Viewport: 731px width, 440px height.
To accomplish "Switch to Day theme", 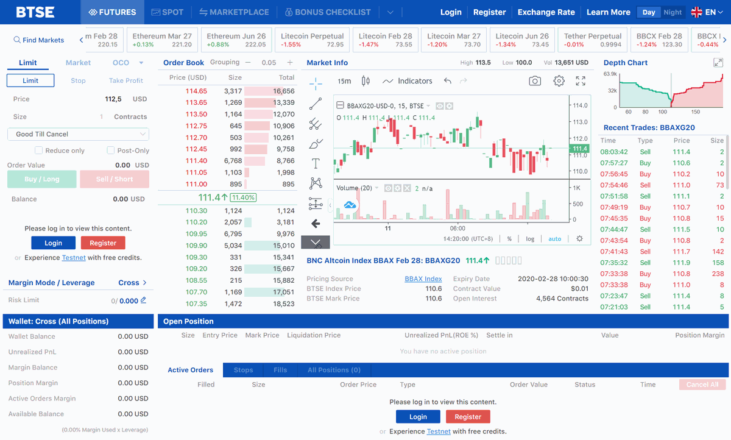I will 649,12.
